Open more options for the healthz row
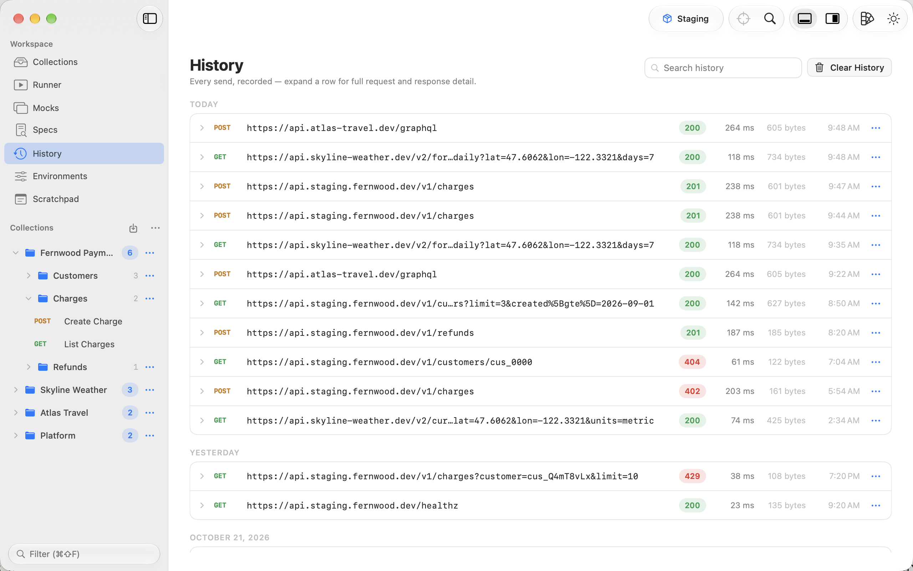Image resolution: width=913 pixels, height=571 pixels. point(876,506)
